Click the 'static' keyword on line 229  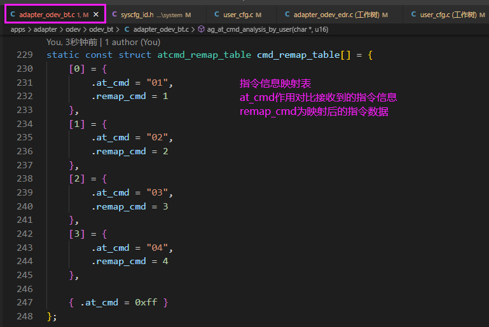(63, 55)
